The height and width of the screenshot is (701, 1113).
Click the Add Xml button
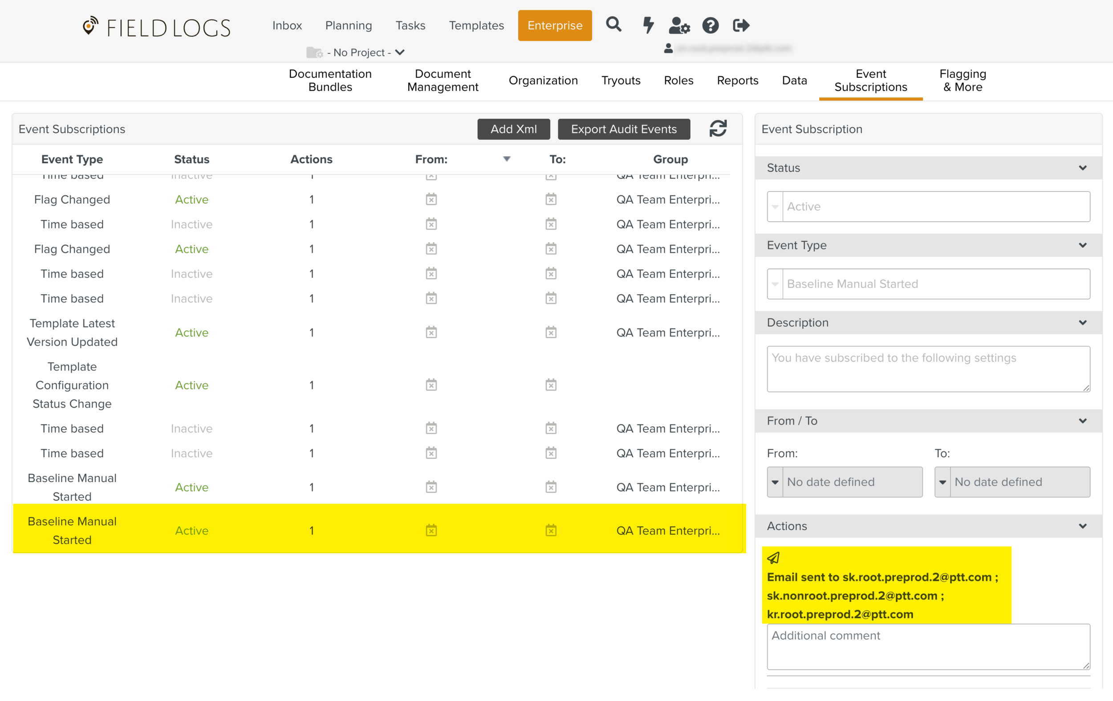513,129
